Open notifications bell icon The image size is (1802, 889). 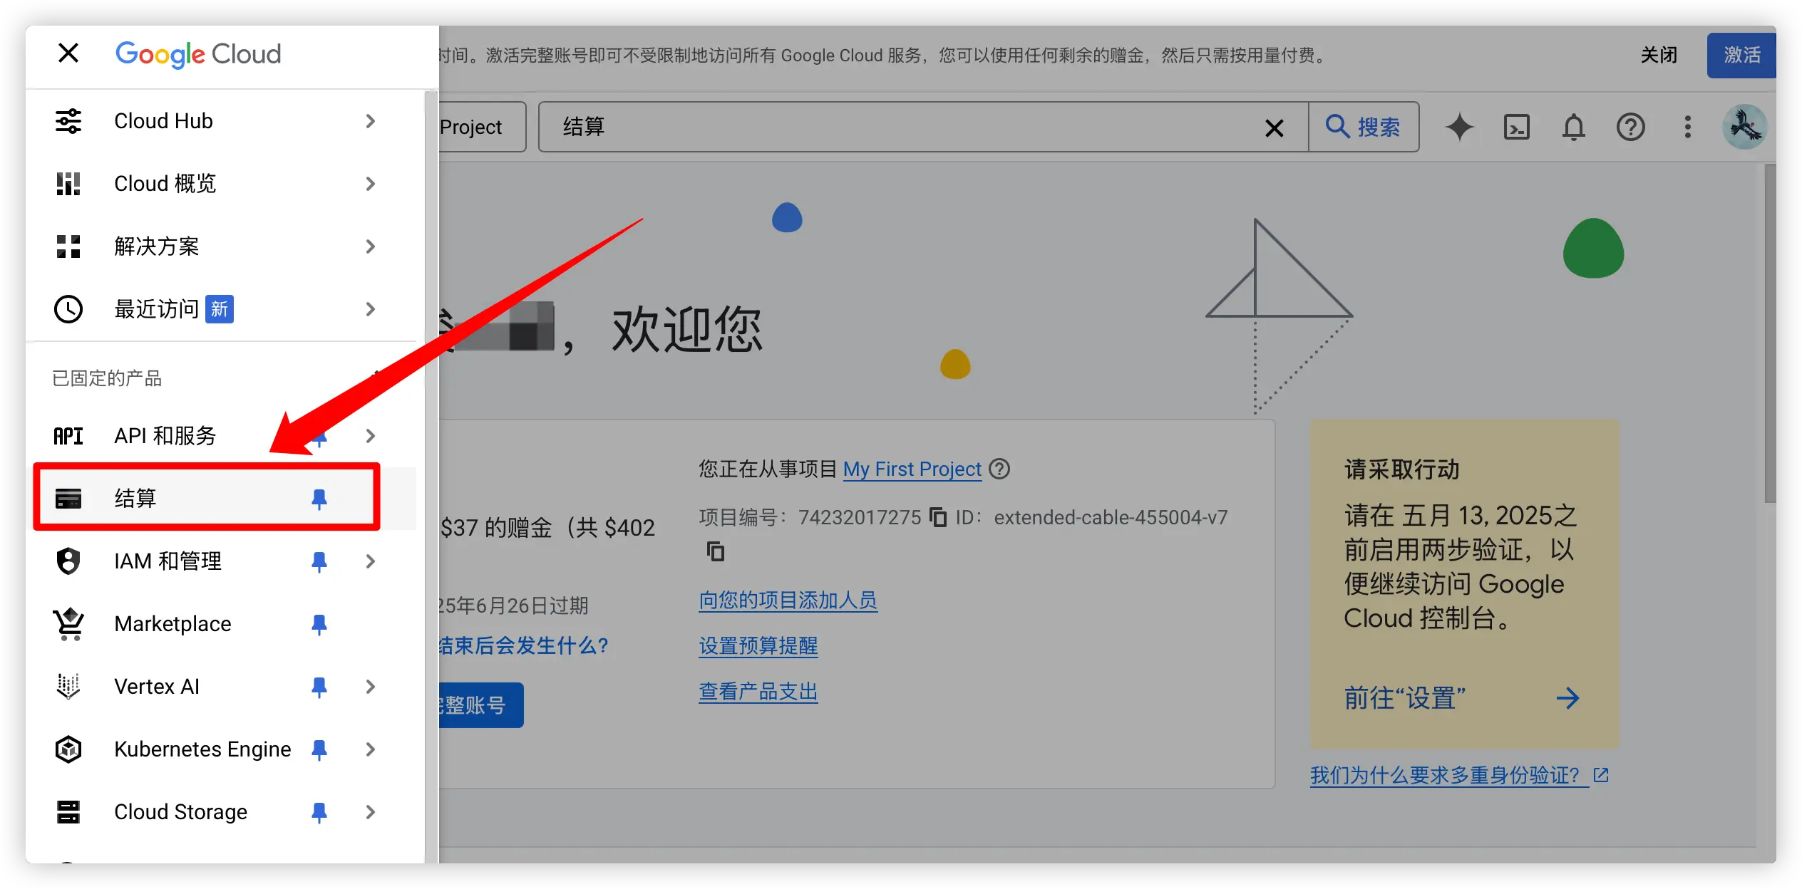1574,127
